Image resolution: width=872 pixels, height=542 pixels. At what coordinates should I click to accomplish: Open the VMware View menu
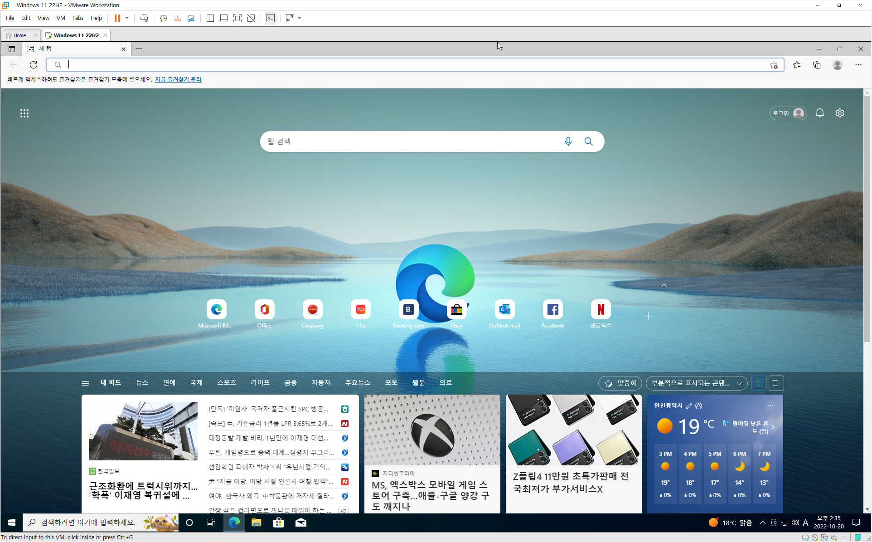pos(43,18)
